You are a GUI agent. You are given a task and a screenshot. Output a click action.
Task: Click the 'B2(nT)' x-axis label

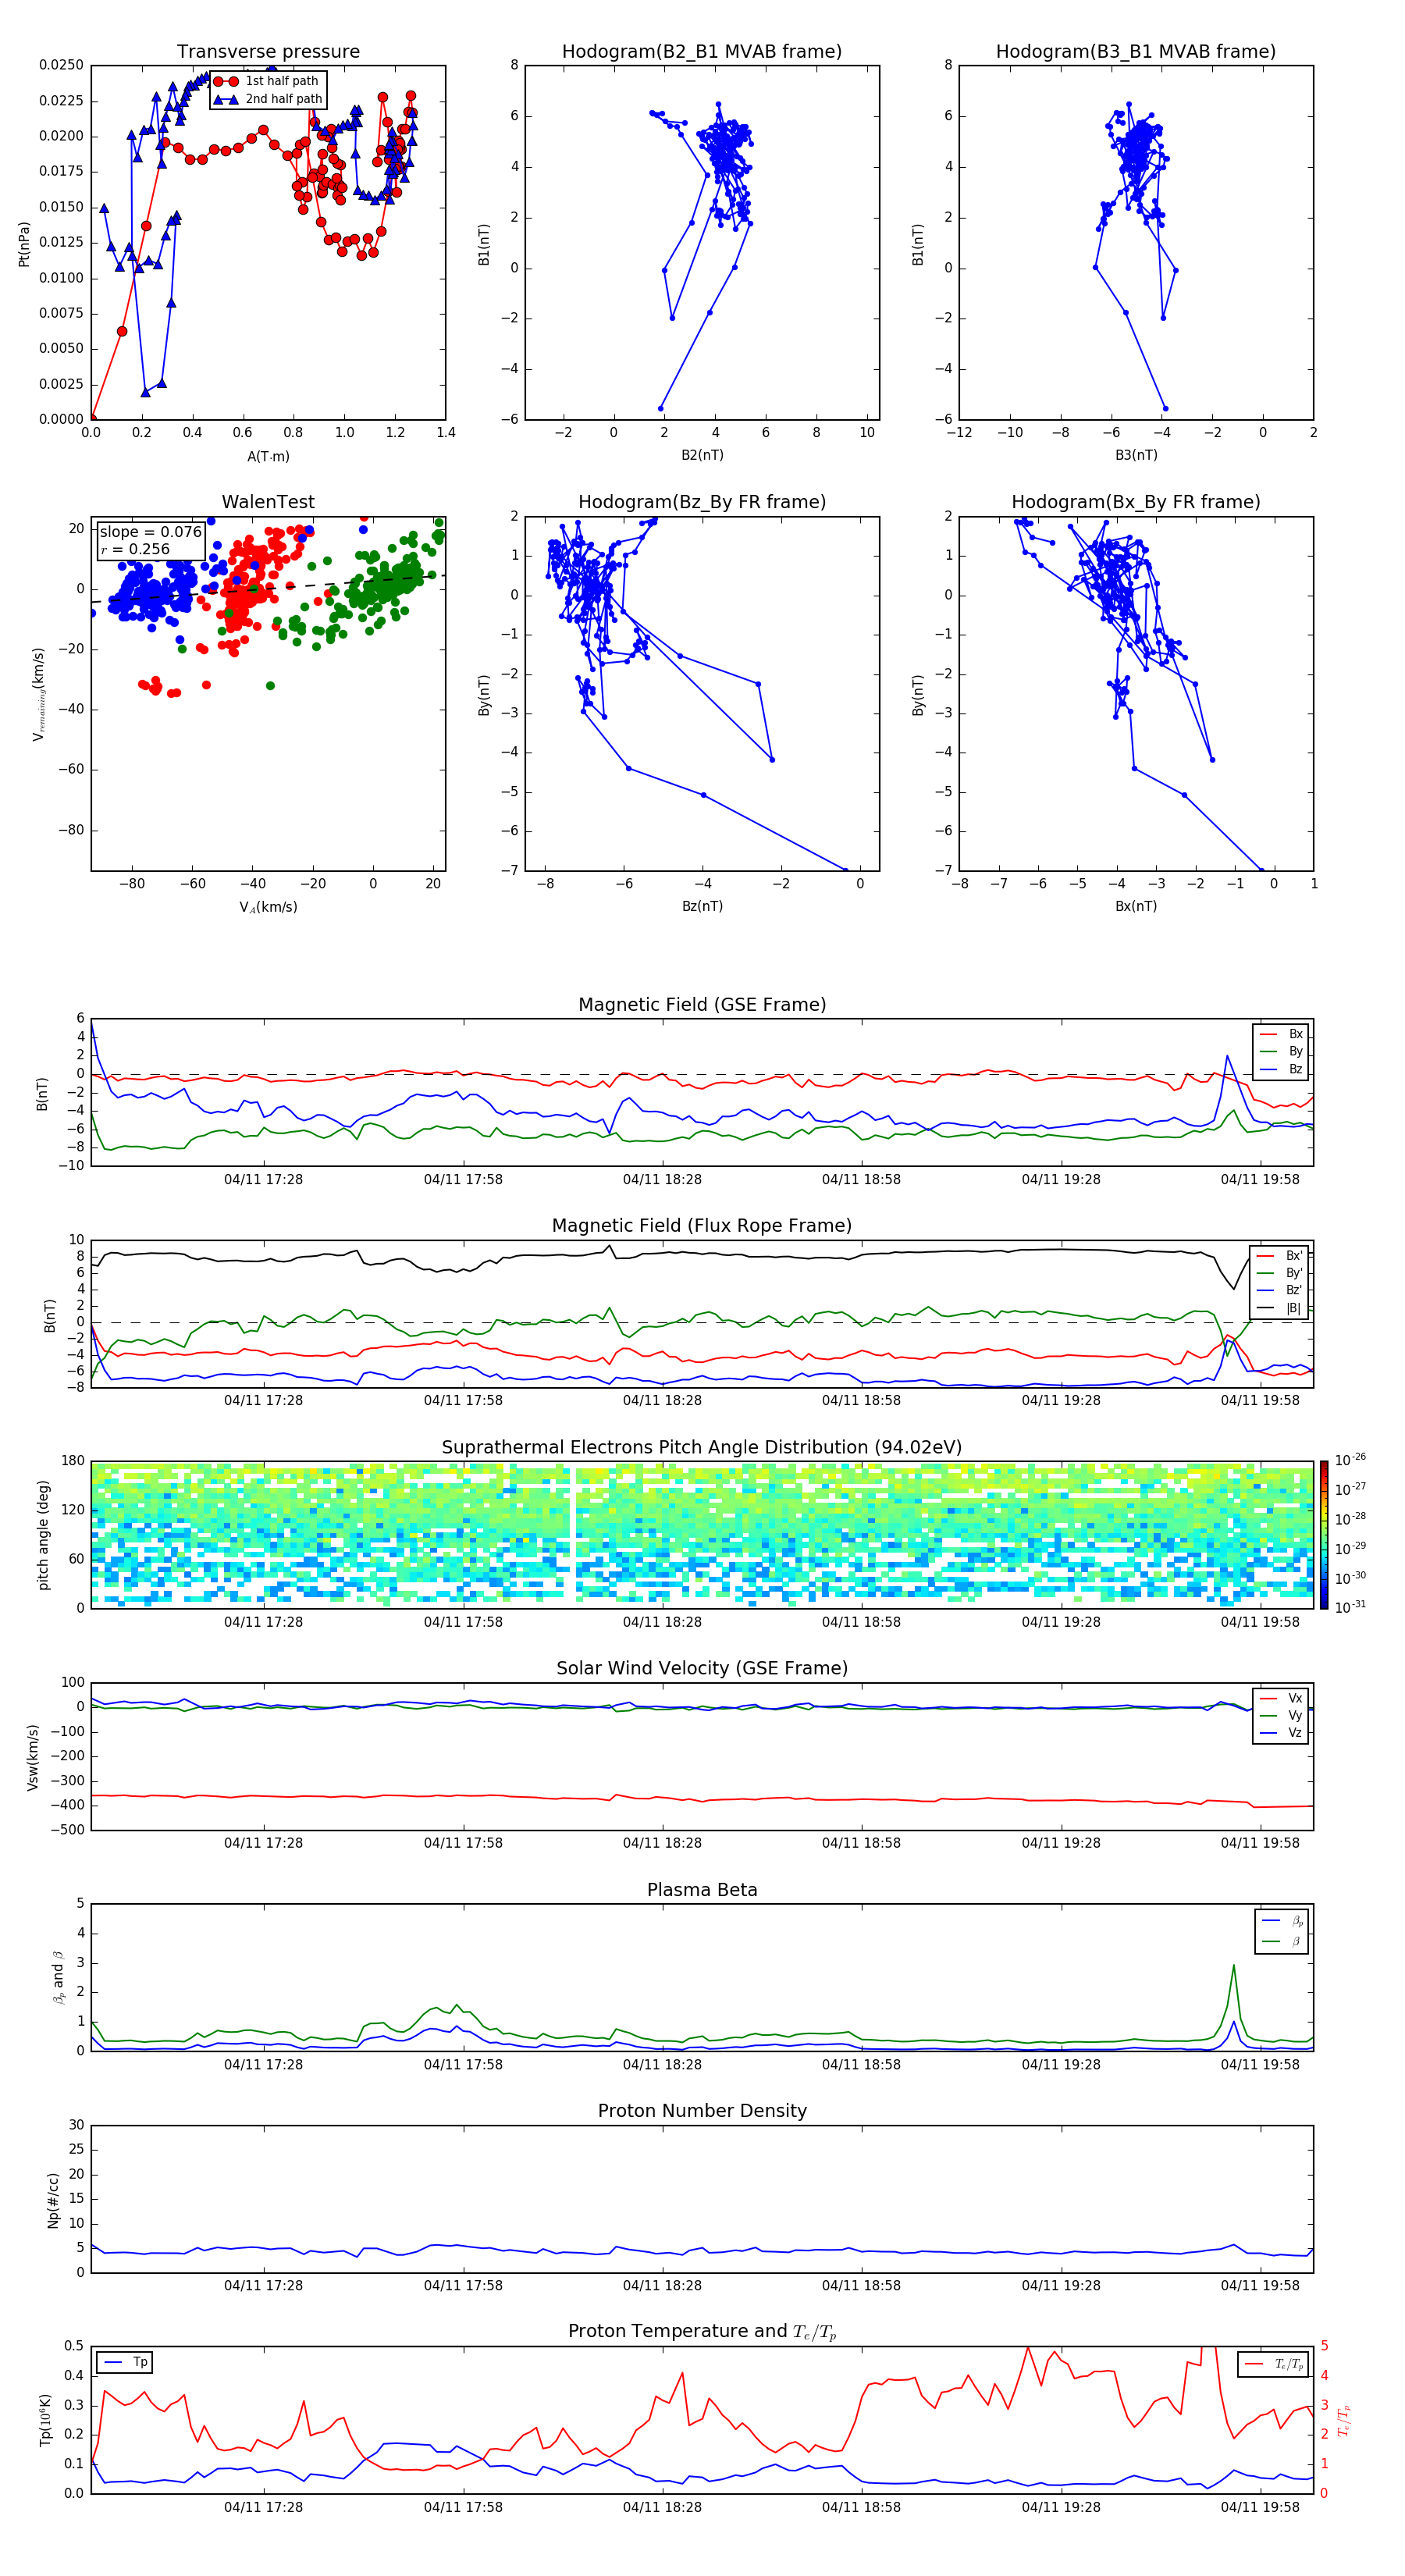coord(702,455)
